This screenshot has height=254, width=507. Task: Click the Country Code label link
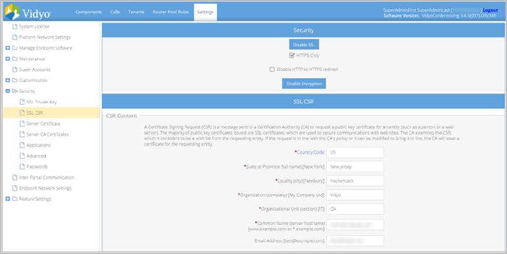[311, 152]
